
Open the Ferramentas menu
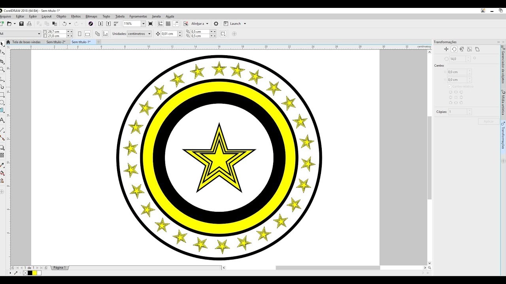click(x=138, y=17)
